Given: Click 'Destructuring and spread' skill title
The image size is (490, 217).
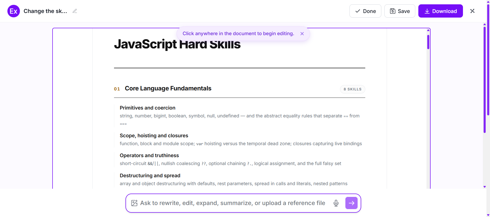Looking at the screenshot, I should coord(150,175).
